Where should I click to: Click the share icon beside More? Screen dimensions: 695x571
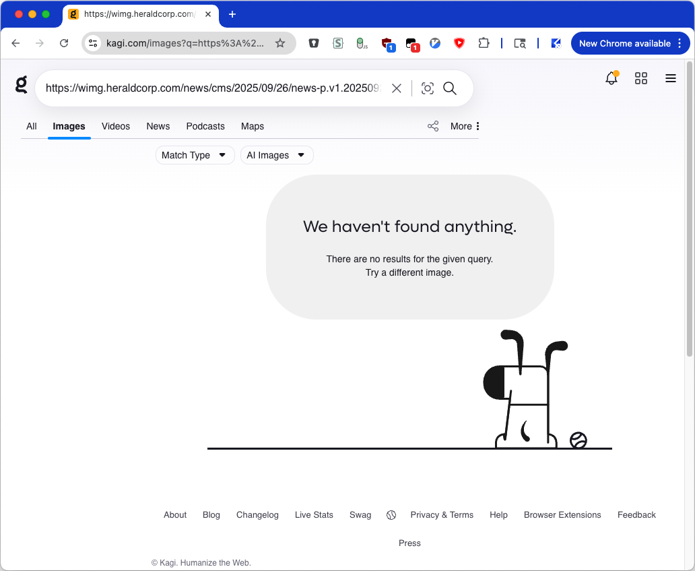coord(433,126)
